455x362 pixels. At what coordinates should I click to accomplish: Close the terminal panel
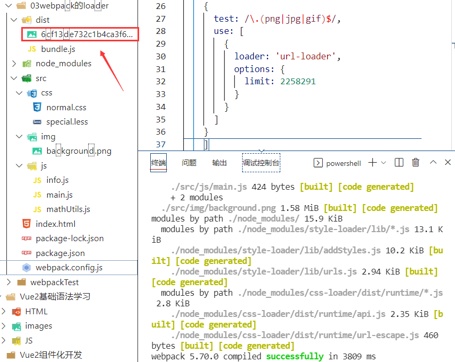pos(448,162)
